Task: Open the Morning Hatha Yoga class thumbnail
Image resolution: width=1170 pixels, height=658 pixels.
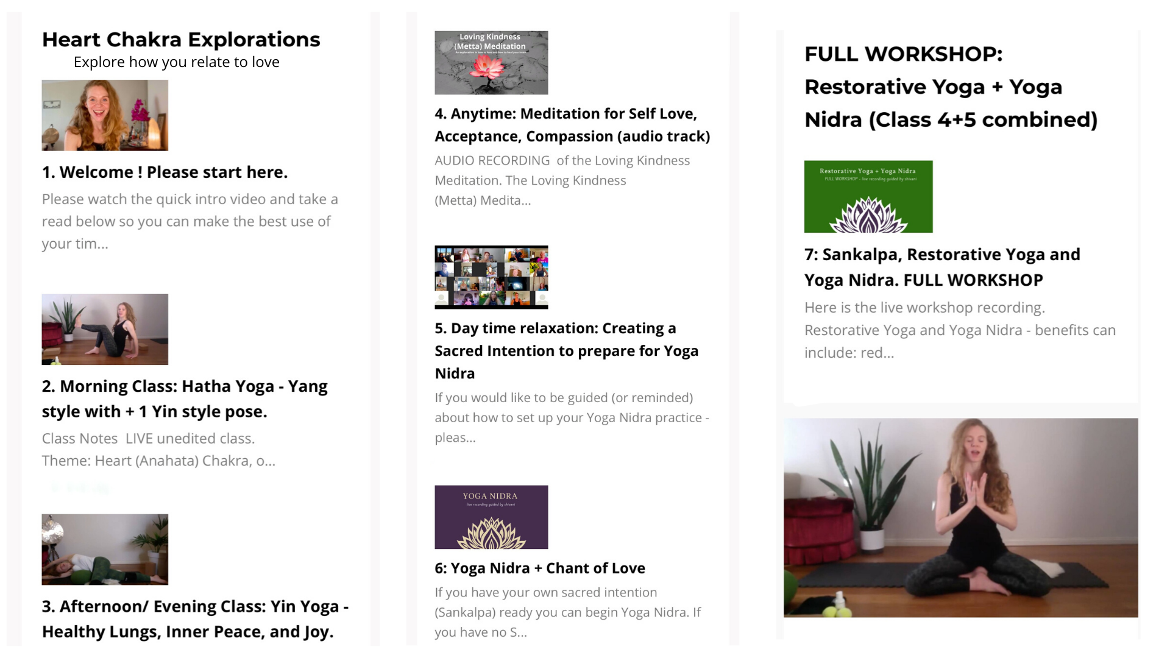Action: 105,330
